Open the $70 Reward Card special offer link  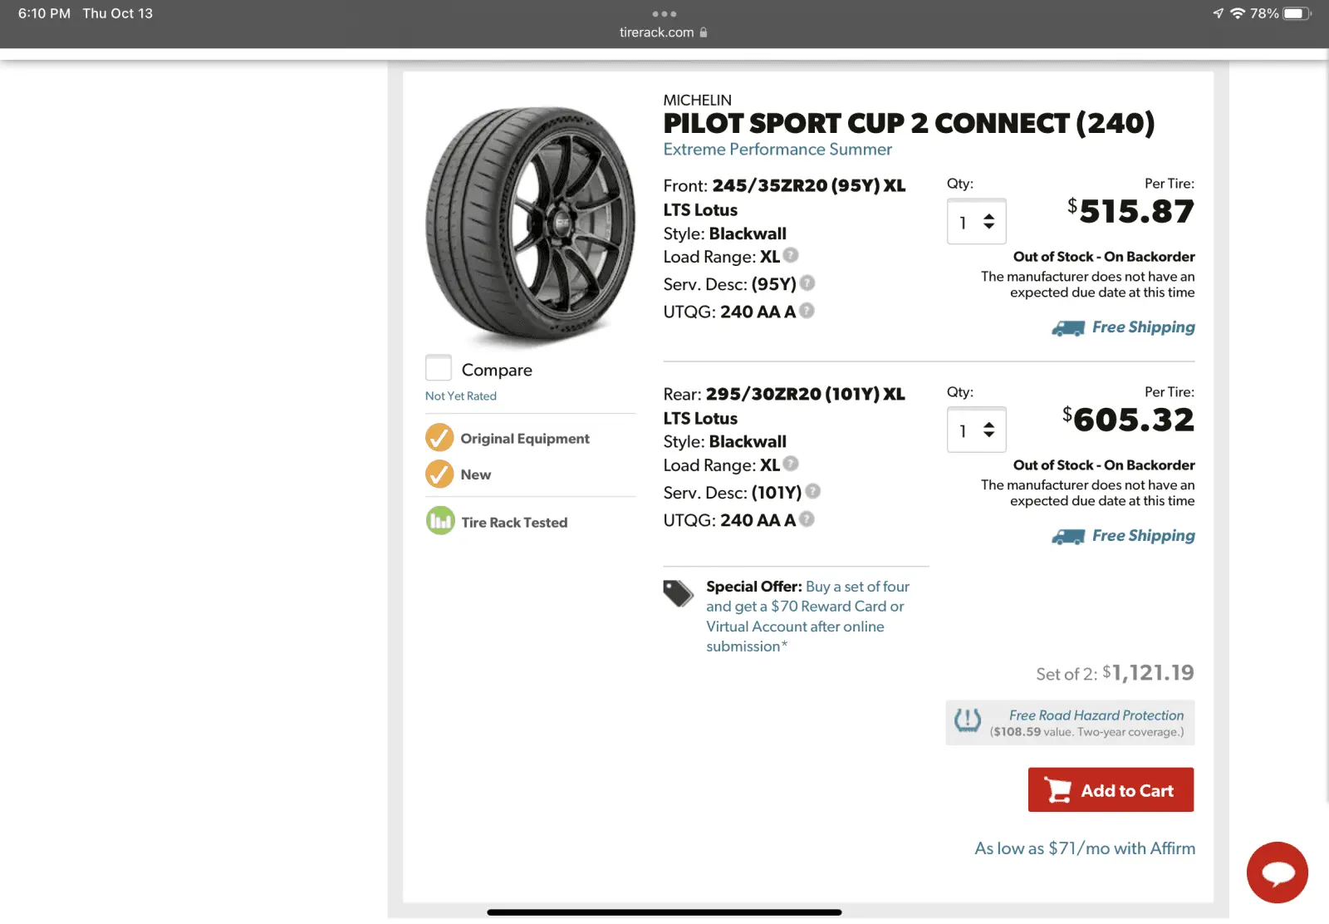pos(807,617)
